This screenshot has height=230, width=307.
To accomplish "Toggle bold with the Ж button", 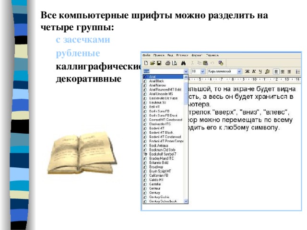I will coord(248,71).
